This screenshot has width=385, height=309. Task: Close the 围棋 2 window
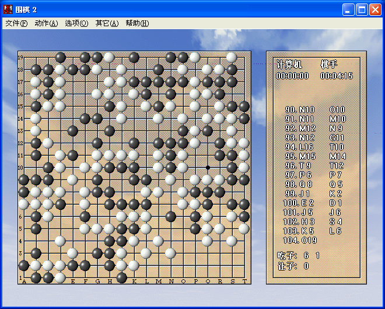374,9
